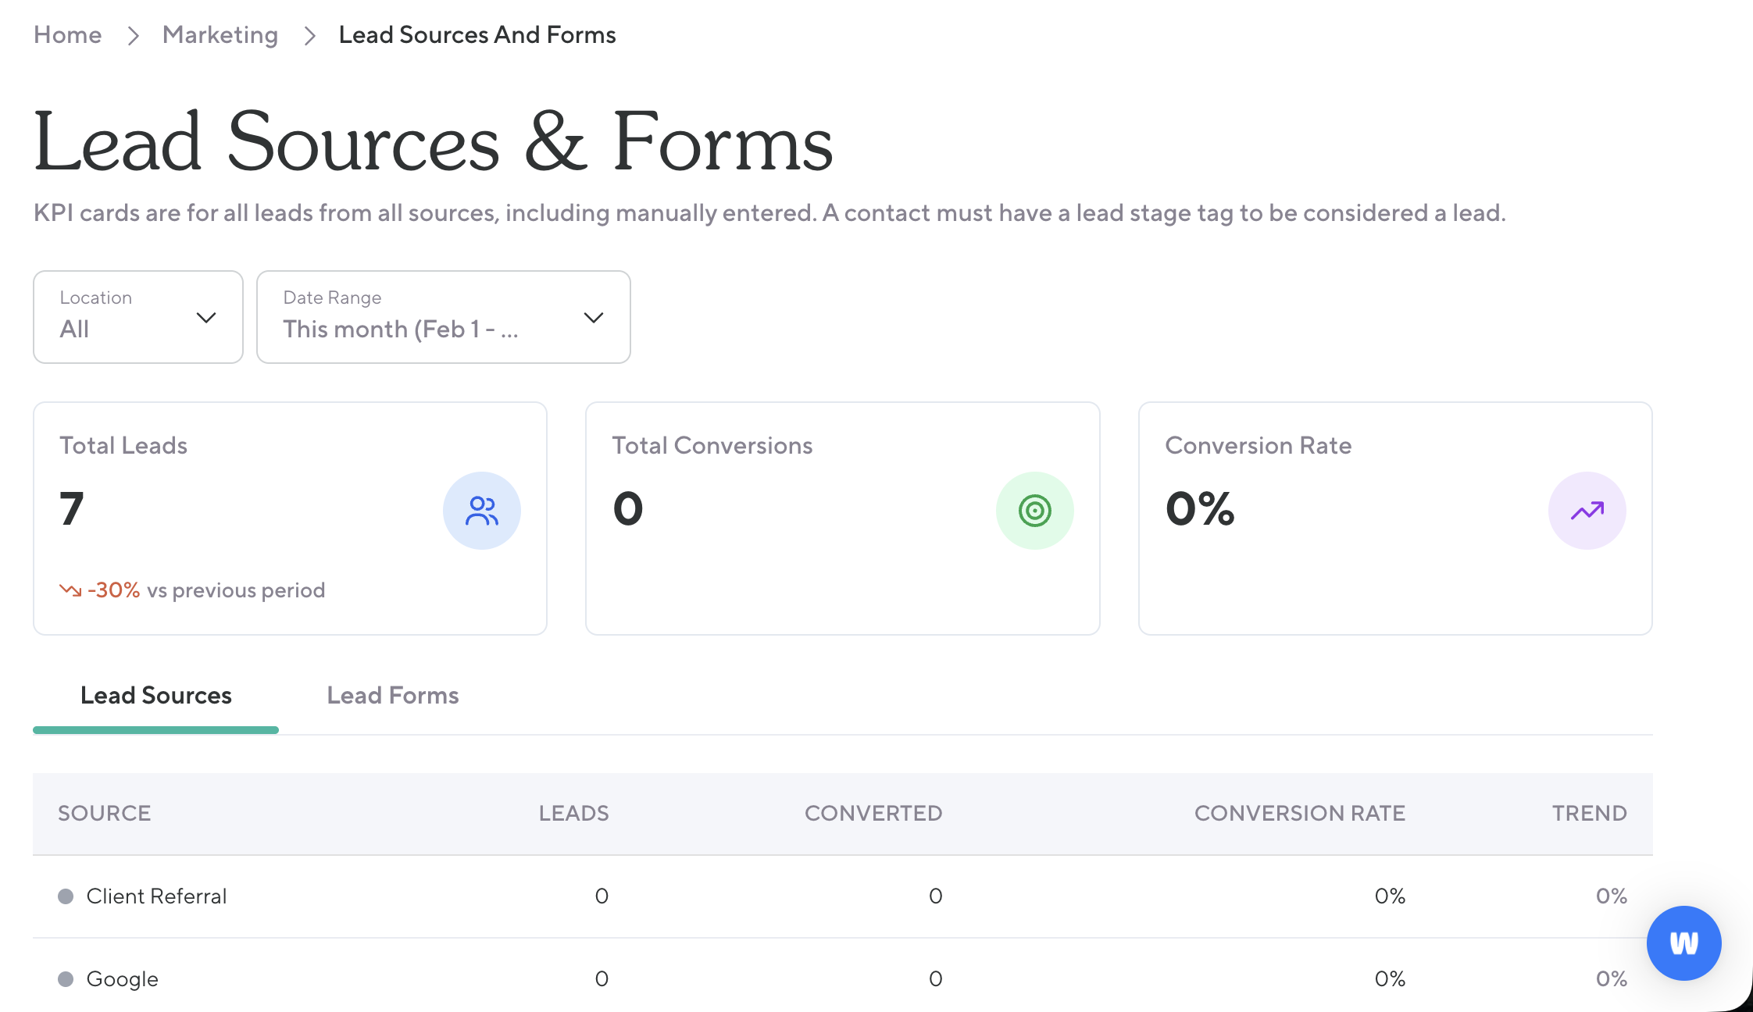Screen dimensions: 1753x1012
Task: Click the red downward trend arrow icon
Action: point(70,590)
